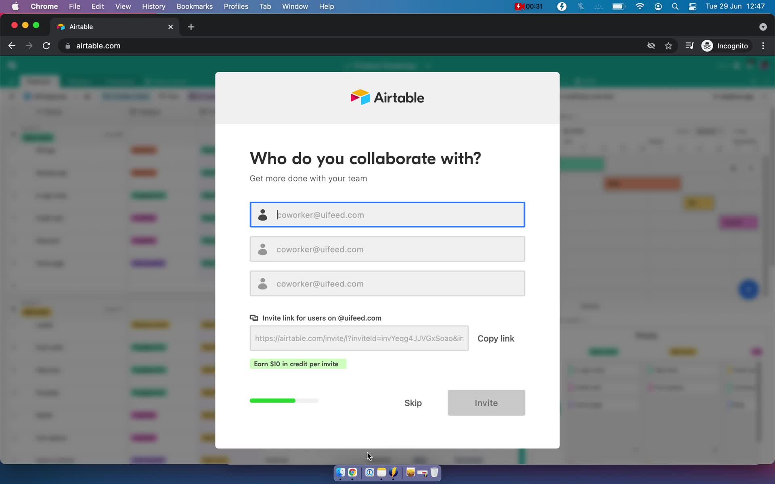Click the lock icon in address bar

coord(68,46)
